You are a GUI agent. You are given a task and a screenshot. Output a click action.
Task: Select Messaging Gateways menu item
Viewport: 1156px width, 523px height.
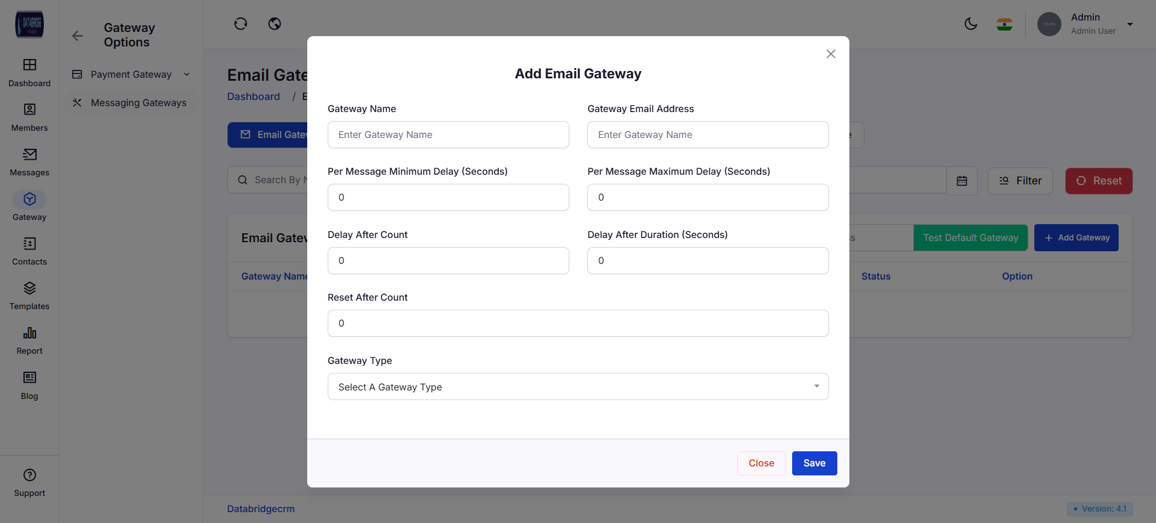click(x=138, y=103)
